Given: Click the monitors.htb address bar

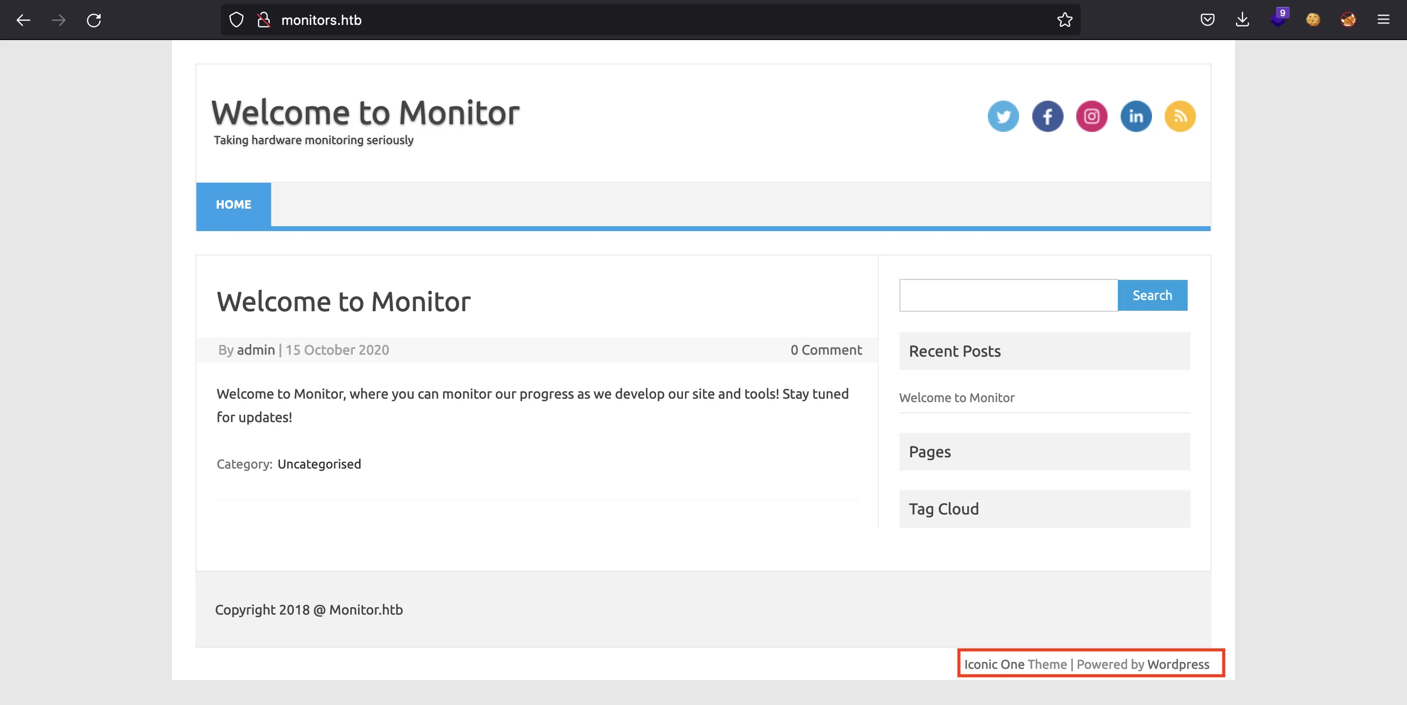Looking at the screenshot, I should tap(650, 20).
